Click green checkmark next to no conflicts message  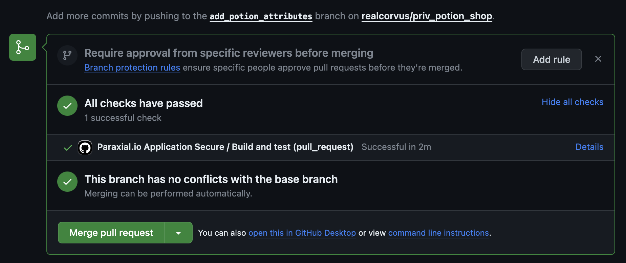click(67, 182)
